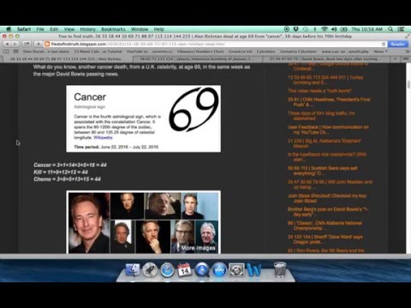This screenshot has height=308, width=411.
Task: Click More images on photo grid
Action: click(198, 248)
